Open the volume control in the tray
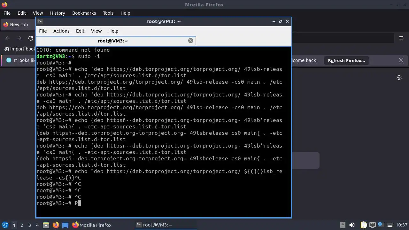The image size is (409, 230). point(352,225)
